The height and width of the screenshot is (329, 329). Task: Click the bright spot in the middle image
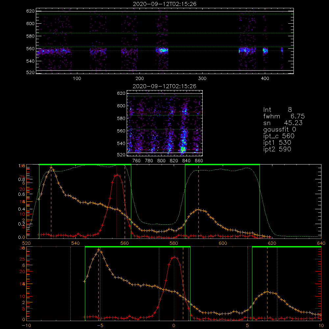(x=183, y=149)
